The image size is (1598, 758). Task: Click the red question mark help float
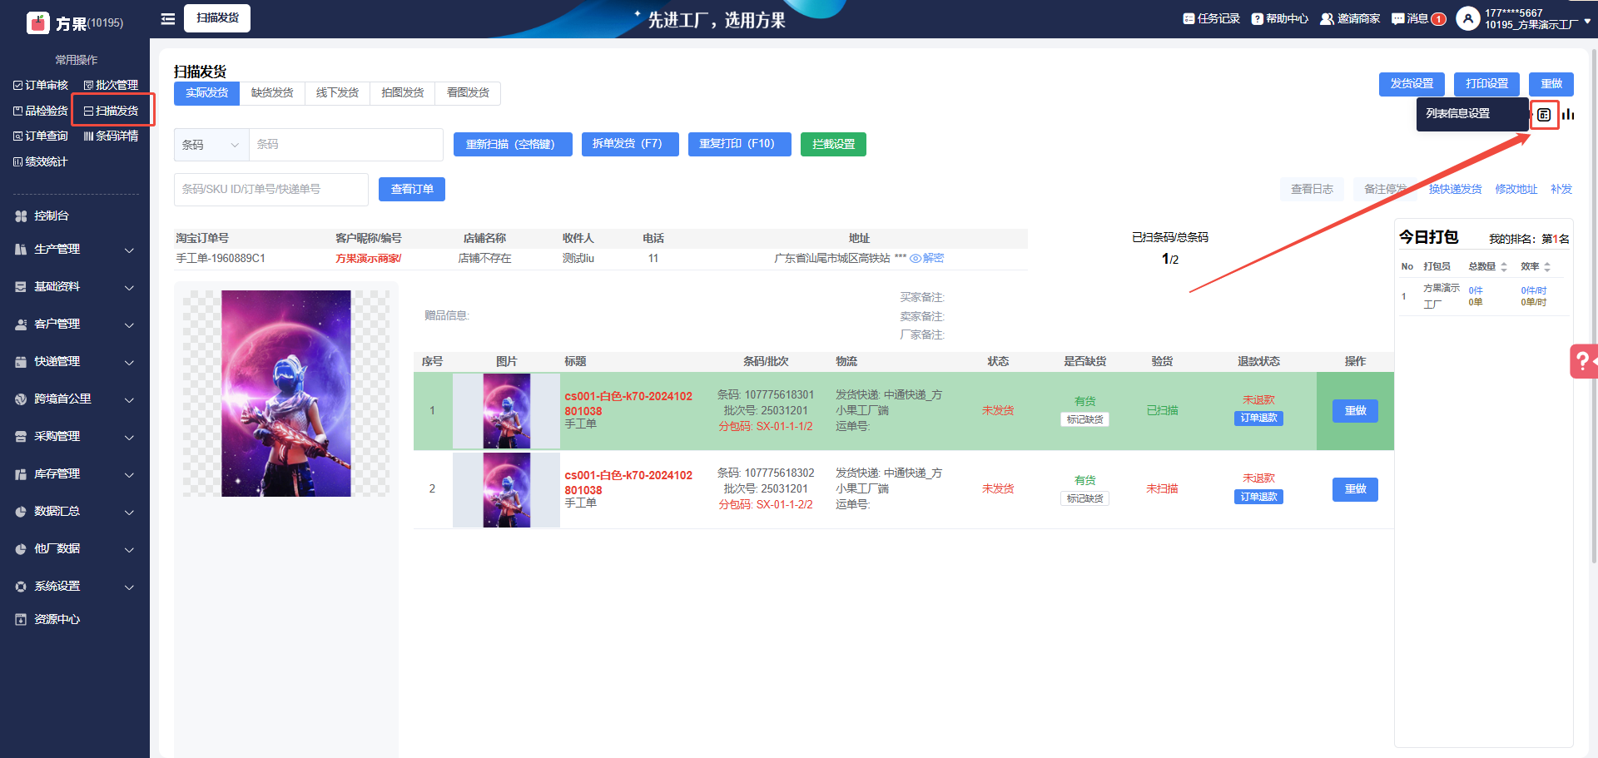(x=1584, y=361)
